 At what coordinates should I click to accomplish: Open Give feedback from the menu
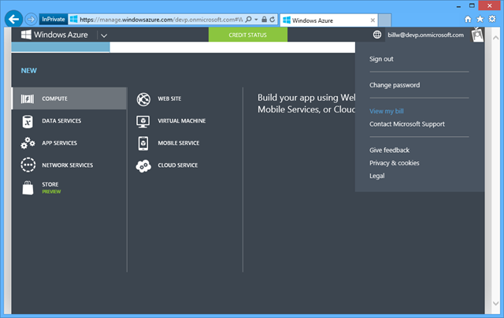tap(389, 150)
